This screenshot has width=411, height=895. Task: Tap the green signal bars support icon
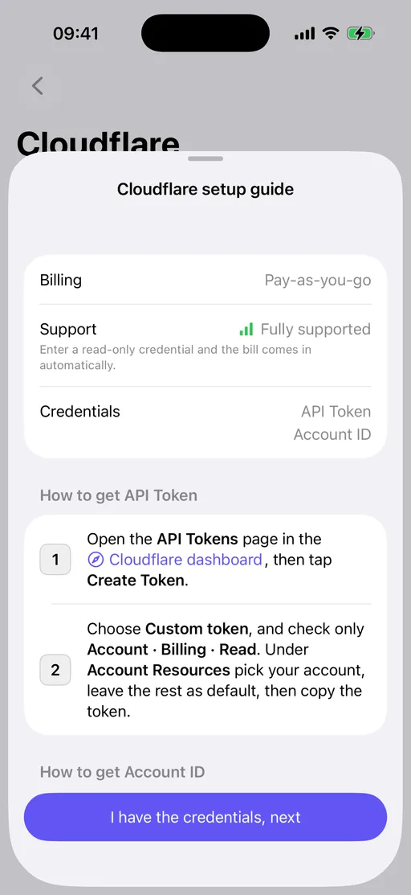pos(246,330)
